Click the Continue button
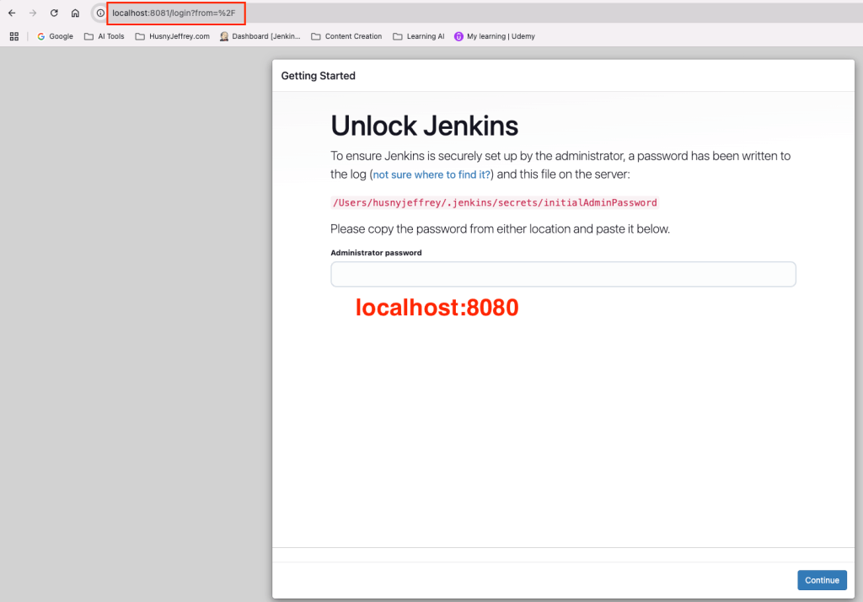This screenshot has width=863, height=602. (822, 580)
